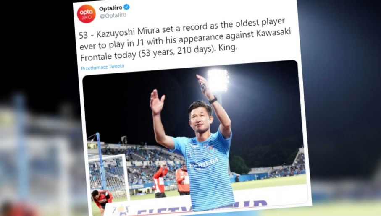Click the red Opta Jiro profile avatar
Screen dimensions: 381x216
[x=86, y=14]
